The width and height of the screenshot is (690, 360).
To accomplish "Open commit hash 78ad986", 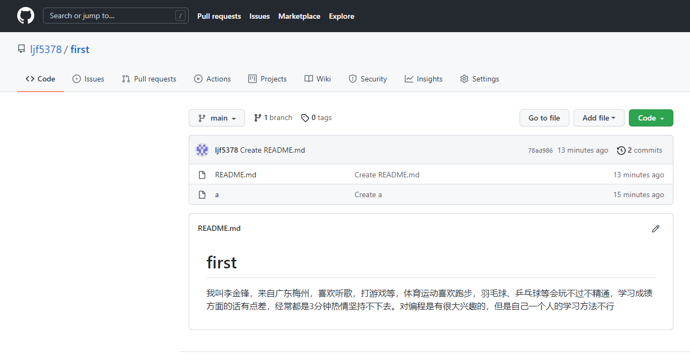I will (540, 151).
